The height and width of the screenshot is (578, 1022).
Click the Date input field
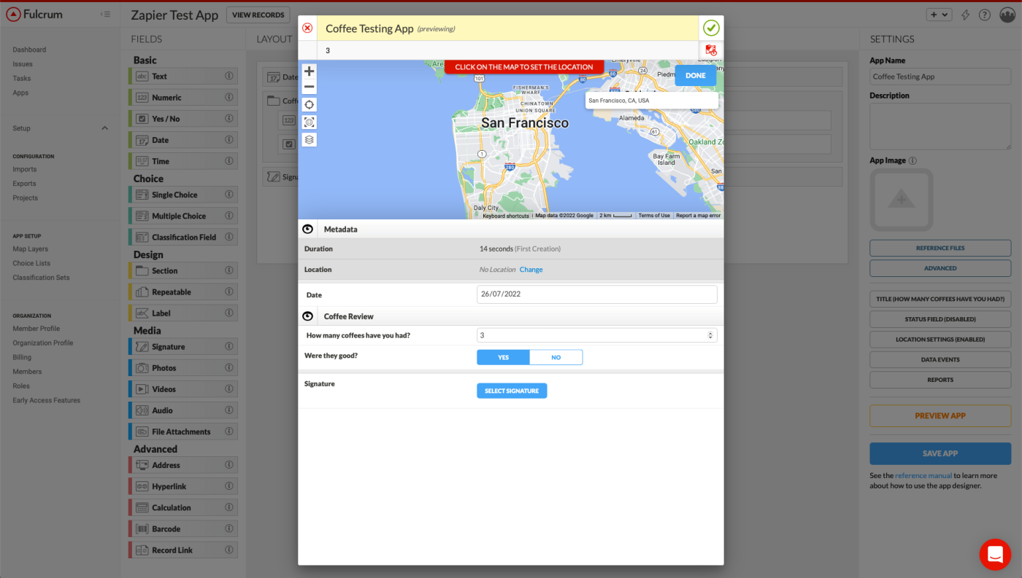[596, 294]
